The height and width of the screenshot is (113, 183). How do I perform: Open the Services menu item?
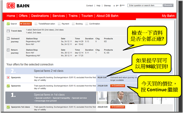[x=59, y=16]
